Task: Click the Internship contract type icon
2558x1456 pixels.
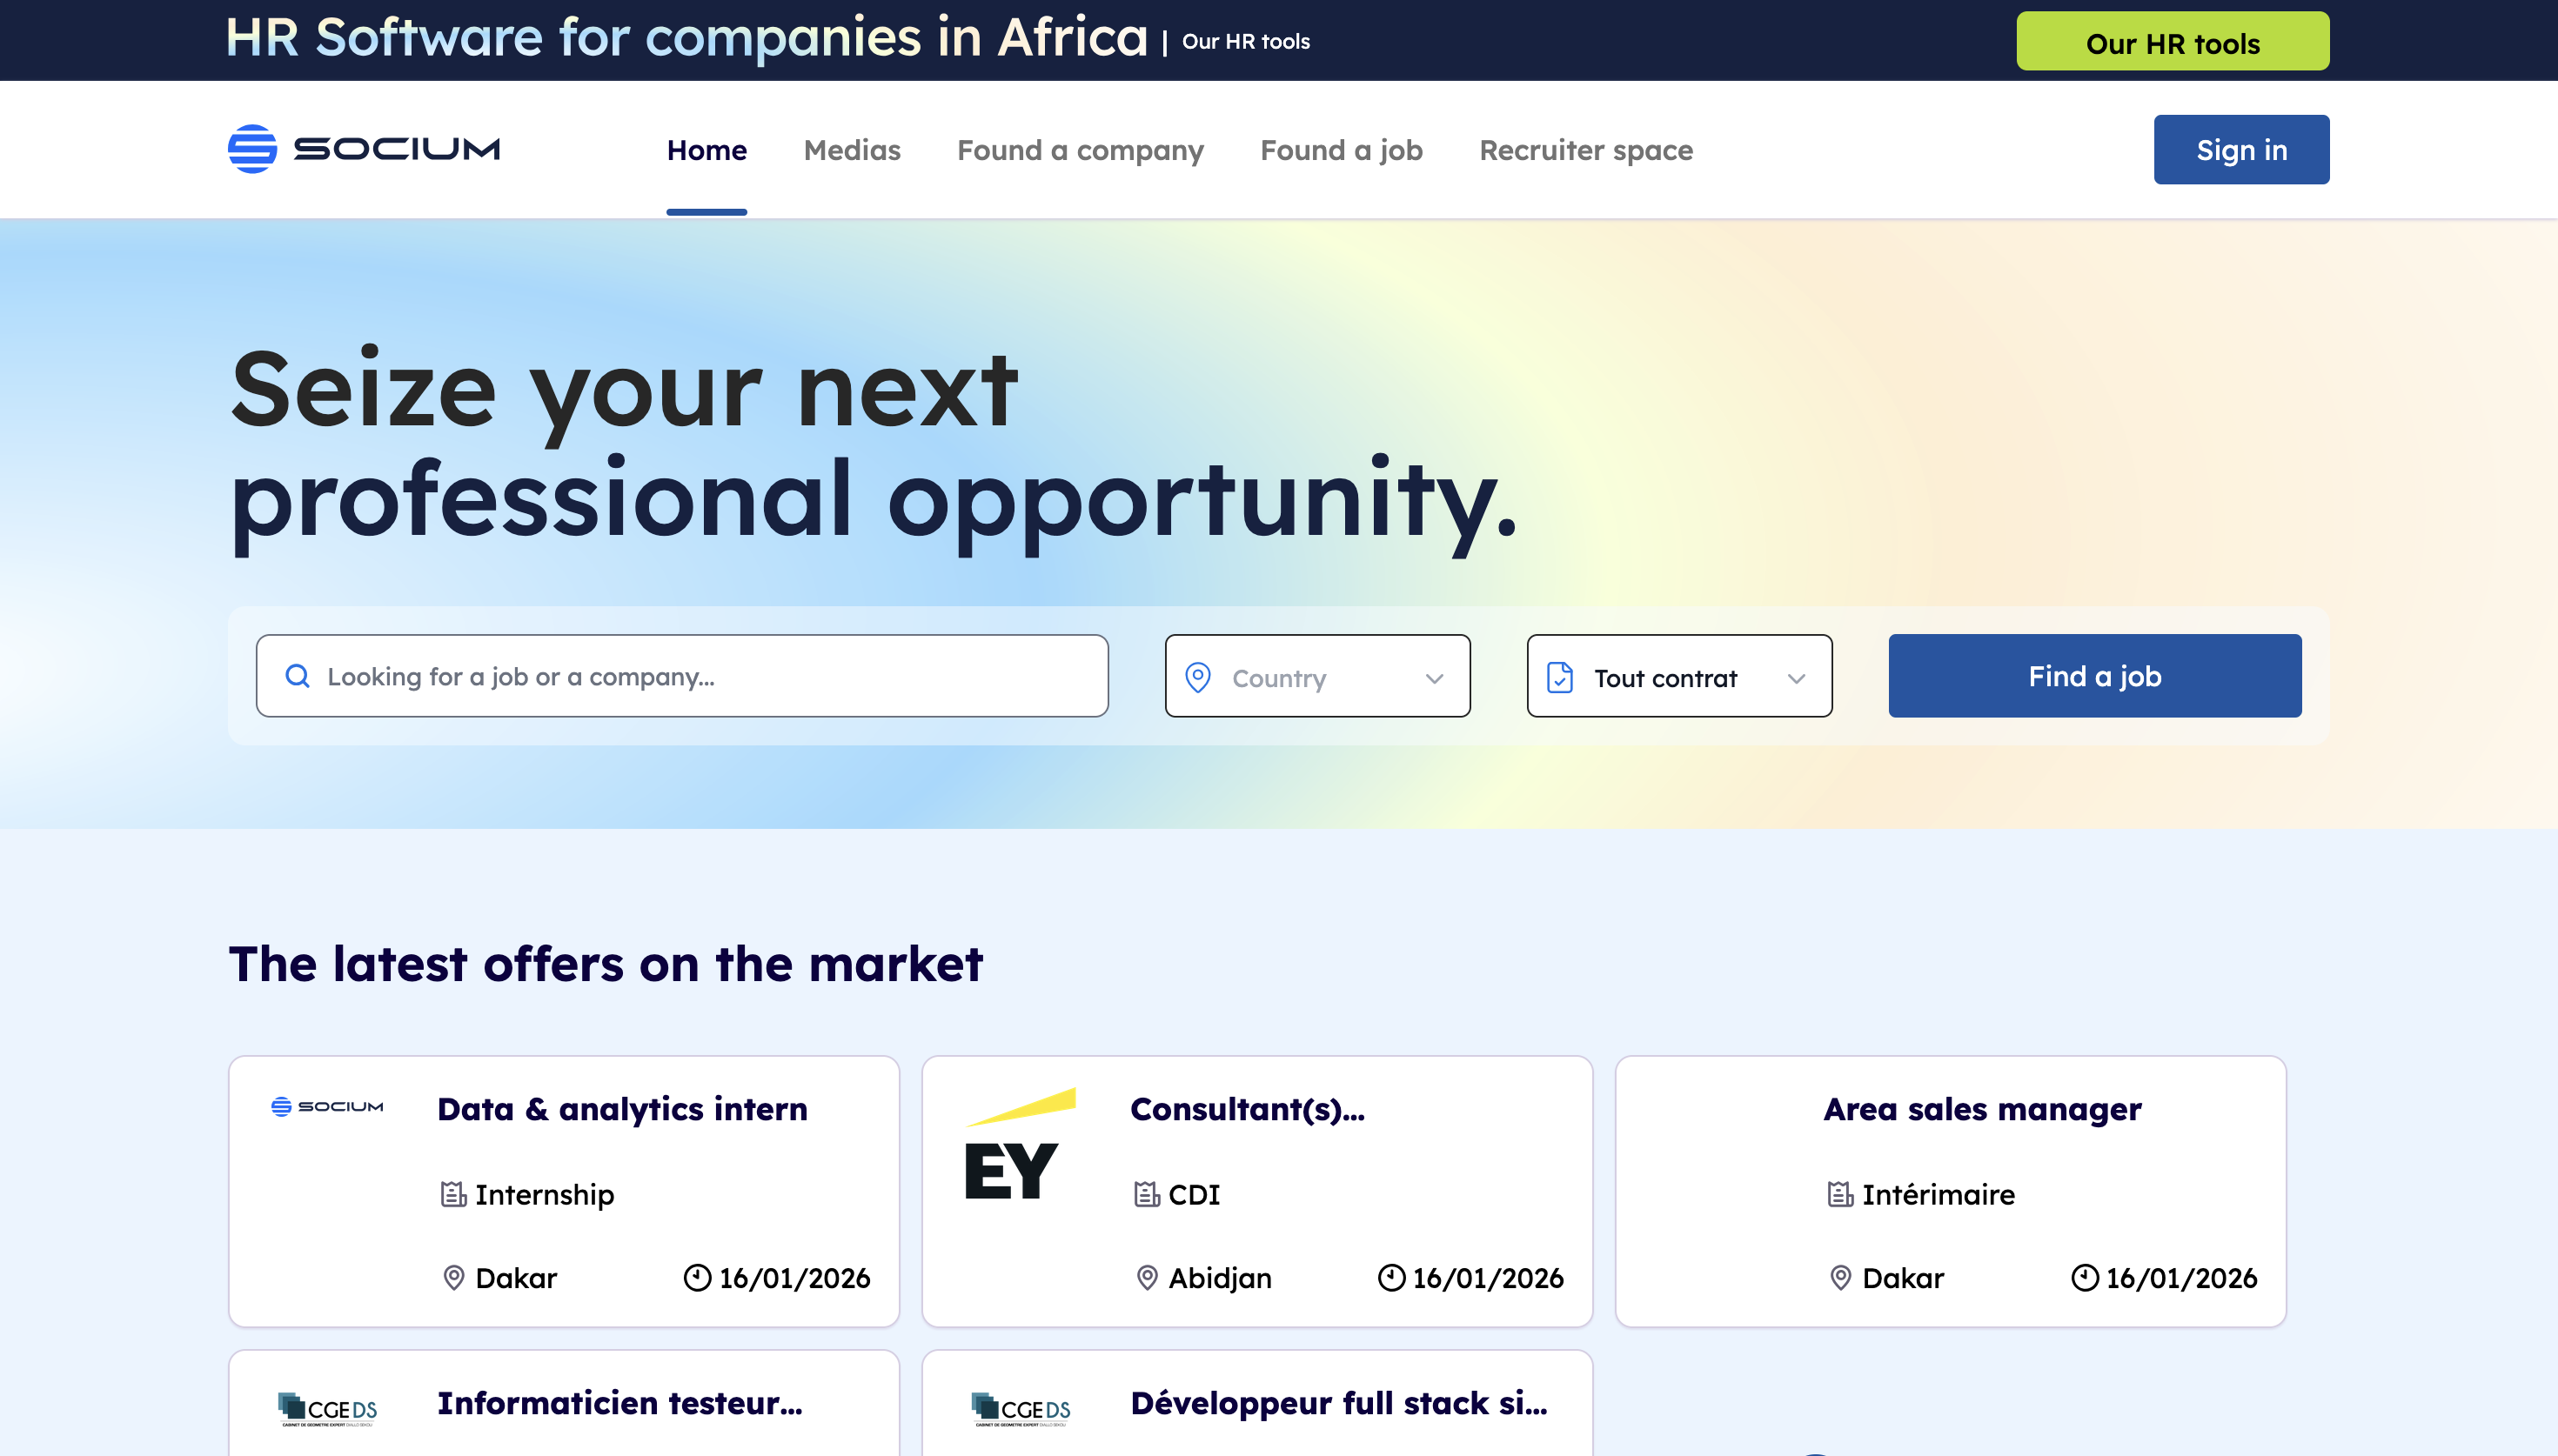Action: 453,1194
